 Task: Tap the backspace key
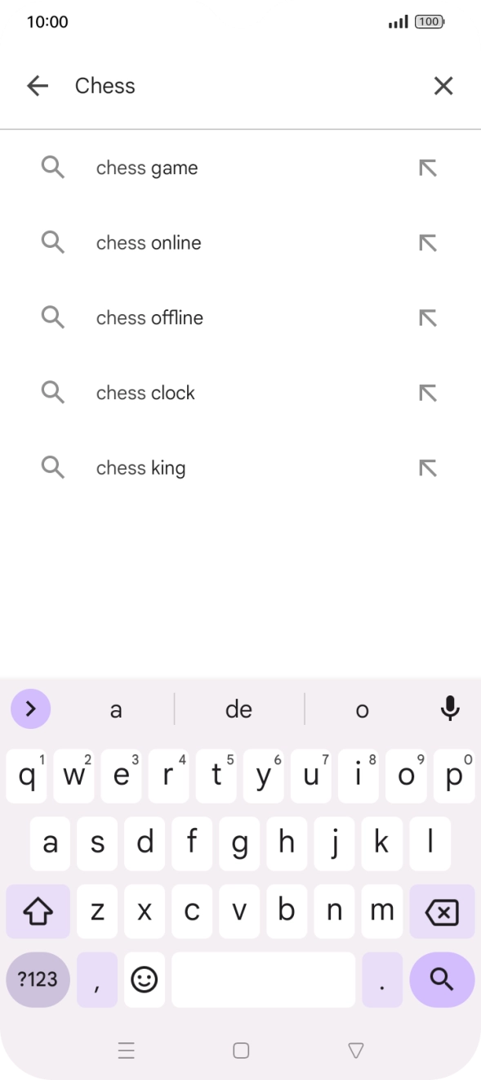point(442,911)
